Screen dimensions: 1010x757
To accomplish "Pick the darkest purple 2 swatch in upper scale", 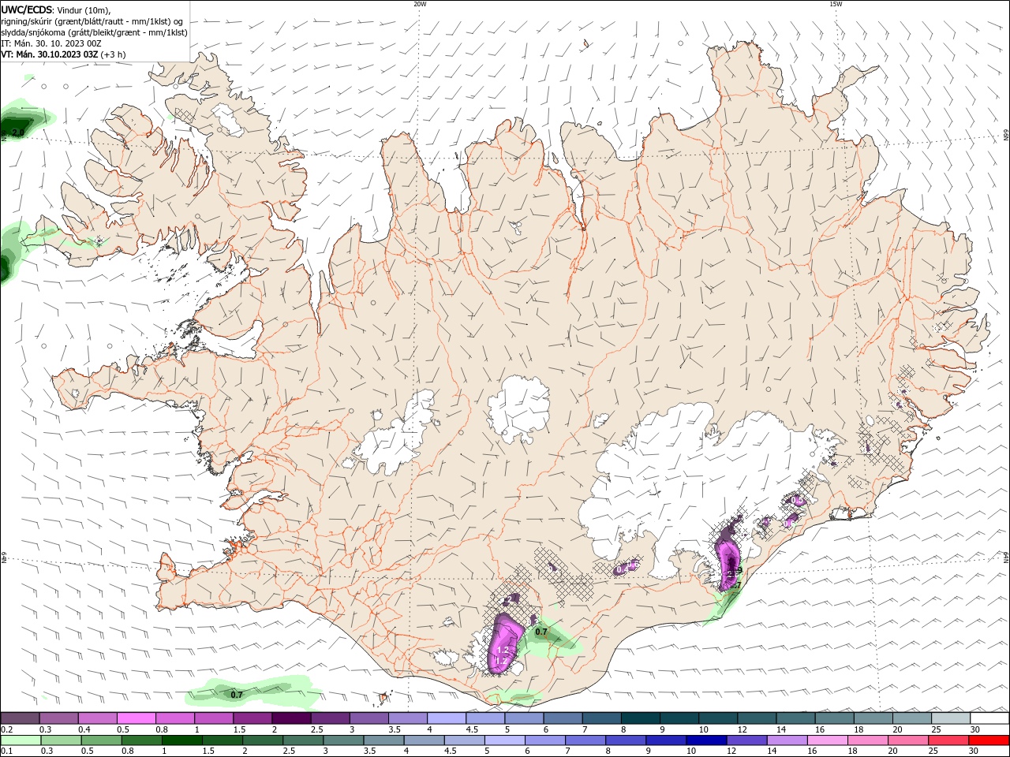I will coord(291,718).
